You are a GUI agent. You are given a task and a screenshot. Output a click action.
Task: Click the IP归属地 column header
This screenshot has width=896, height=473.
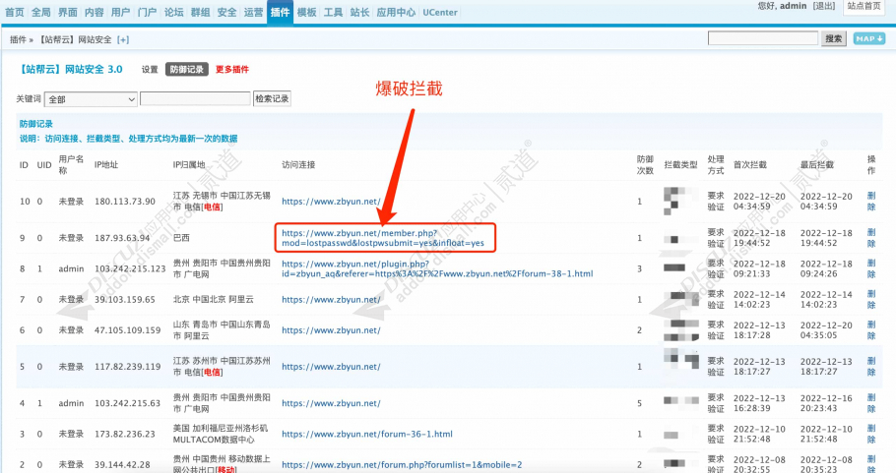[189, 165]
